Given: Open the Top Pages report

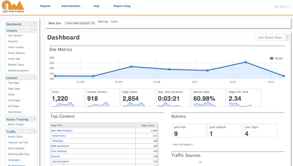Looking at the screenshot, I should click(x=14, y=83).
